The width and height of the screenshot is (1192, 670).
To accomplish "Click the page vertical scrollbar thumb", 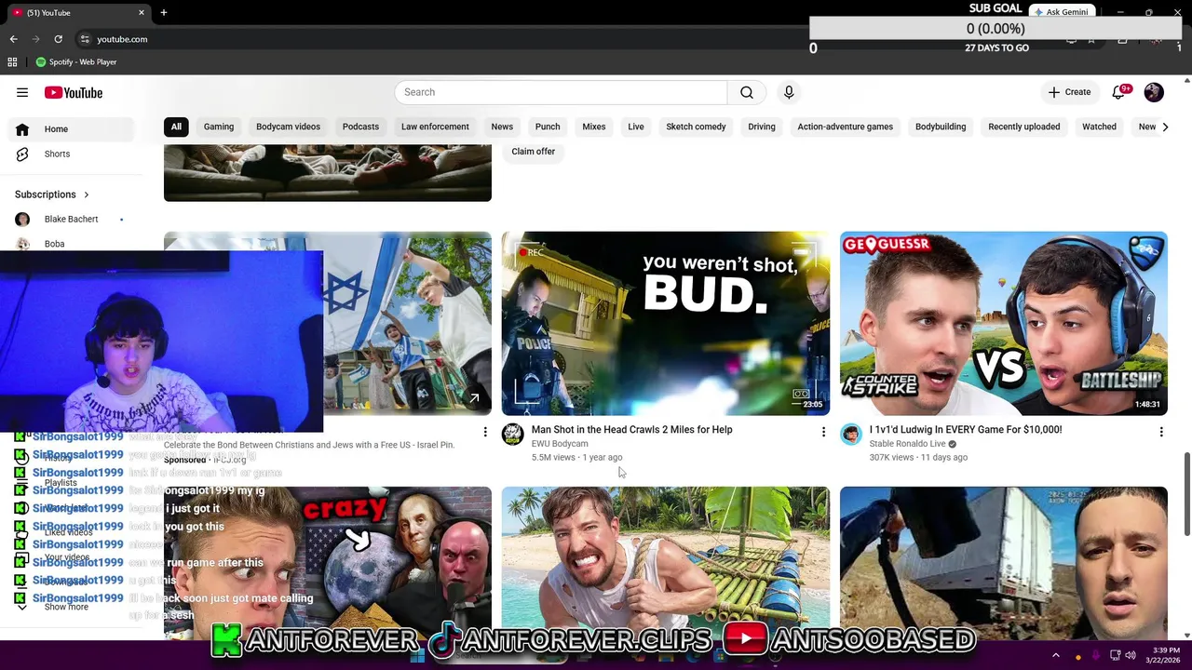I will click(1187, 493).
